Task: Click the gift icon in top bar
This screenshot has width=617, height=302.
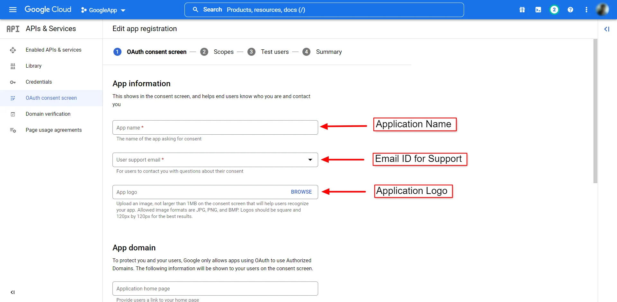Action: [522, 10]
